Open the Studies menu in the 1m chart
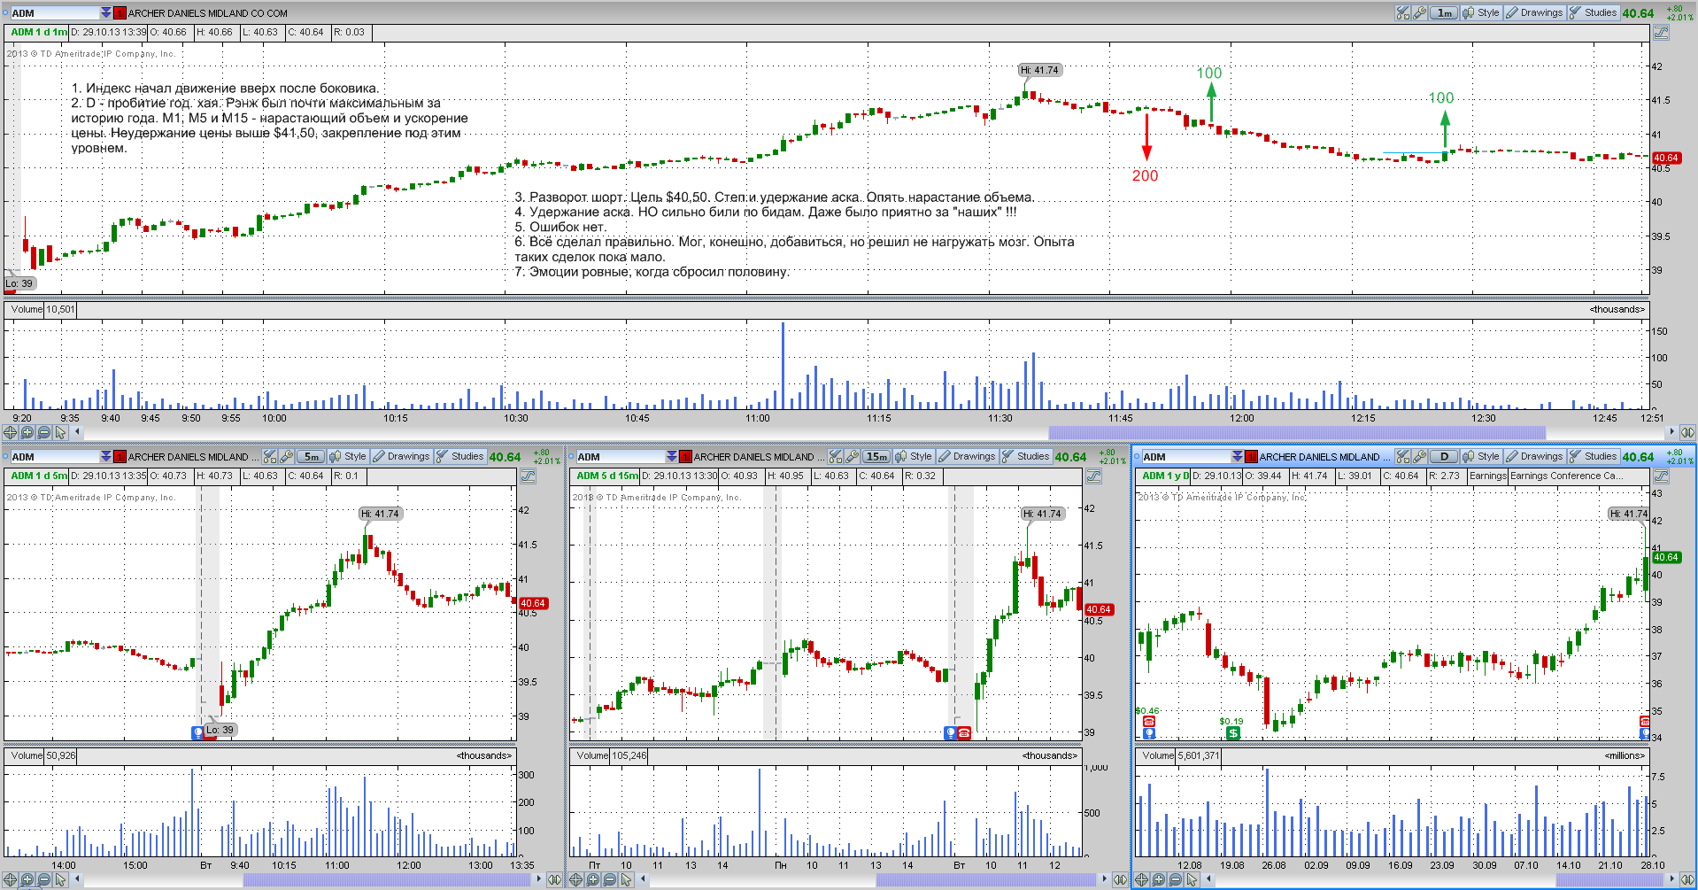The image size is (1698, 890). point(1594,12)
